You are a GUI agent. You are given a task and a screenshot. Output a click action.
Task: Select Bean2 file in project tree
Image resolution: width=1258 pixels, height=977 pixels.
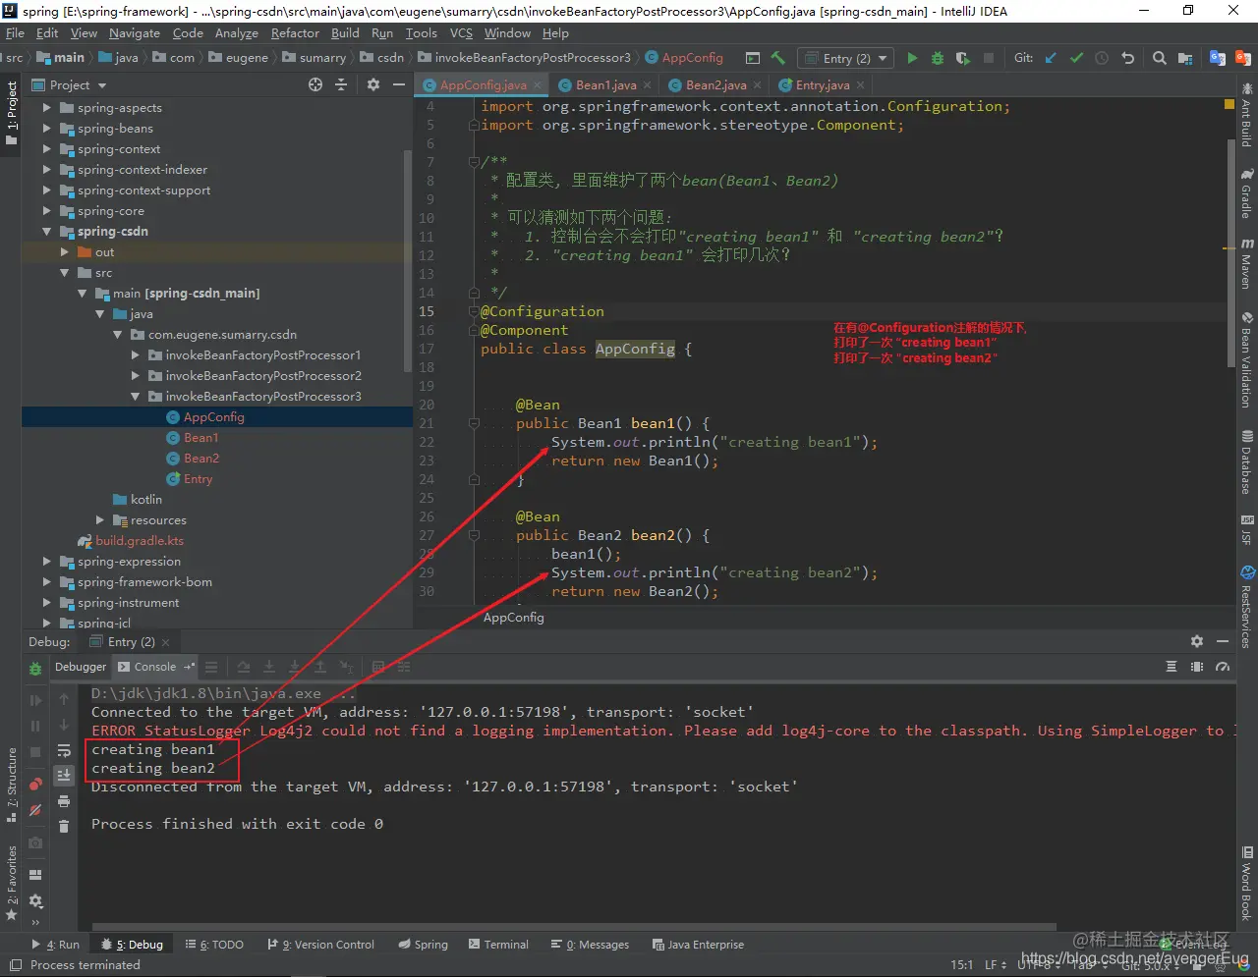[x=200, y=459]
